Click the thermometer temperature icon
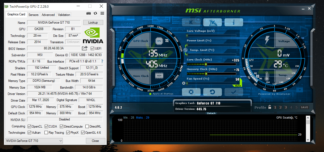The height and width of the screenshot is (152, 324). click(x=267, y=77)
